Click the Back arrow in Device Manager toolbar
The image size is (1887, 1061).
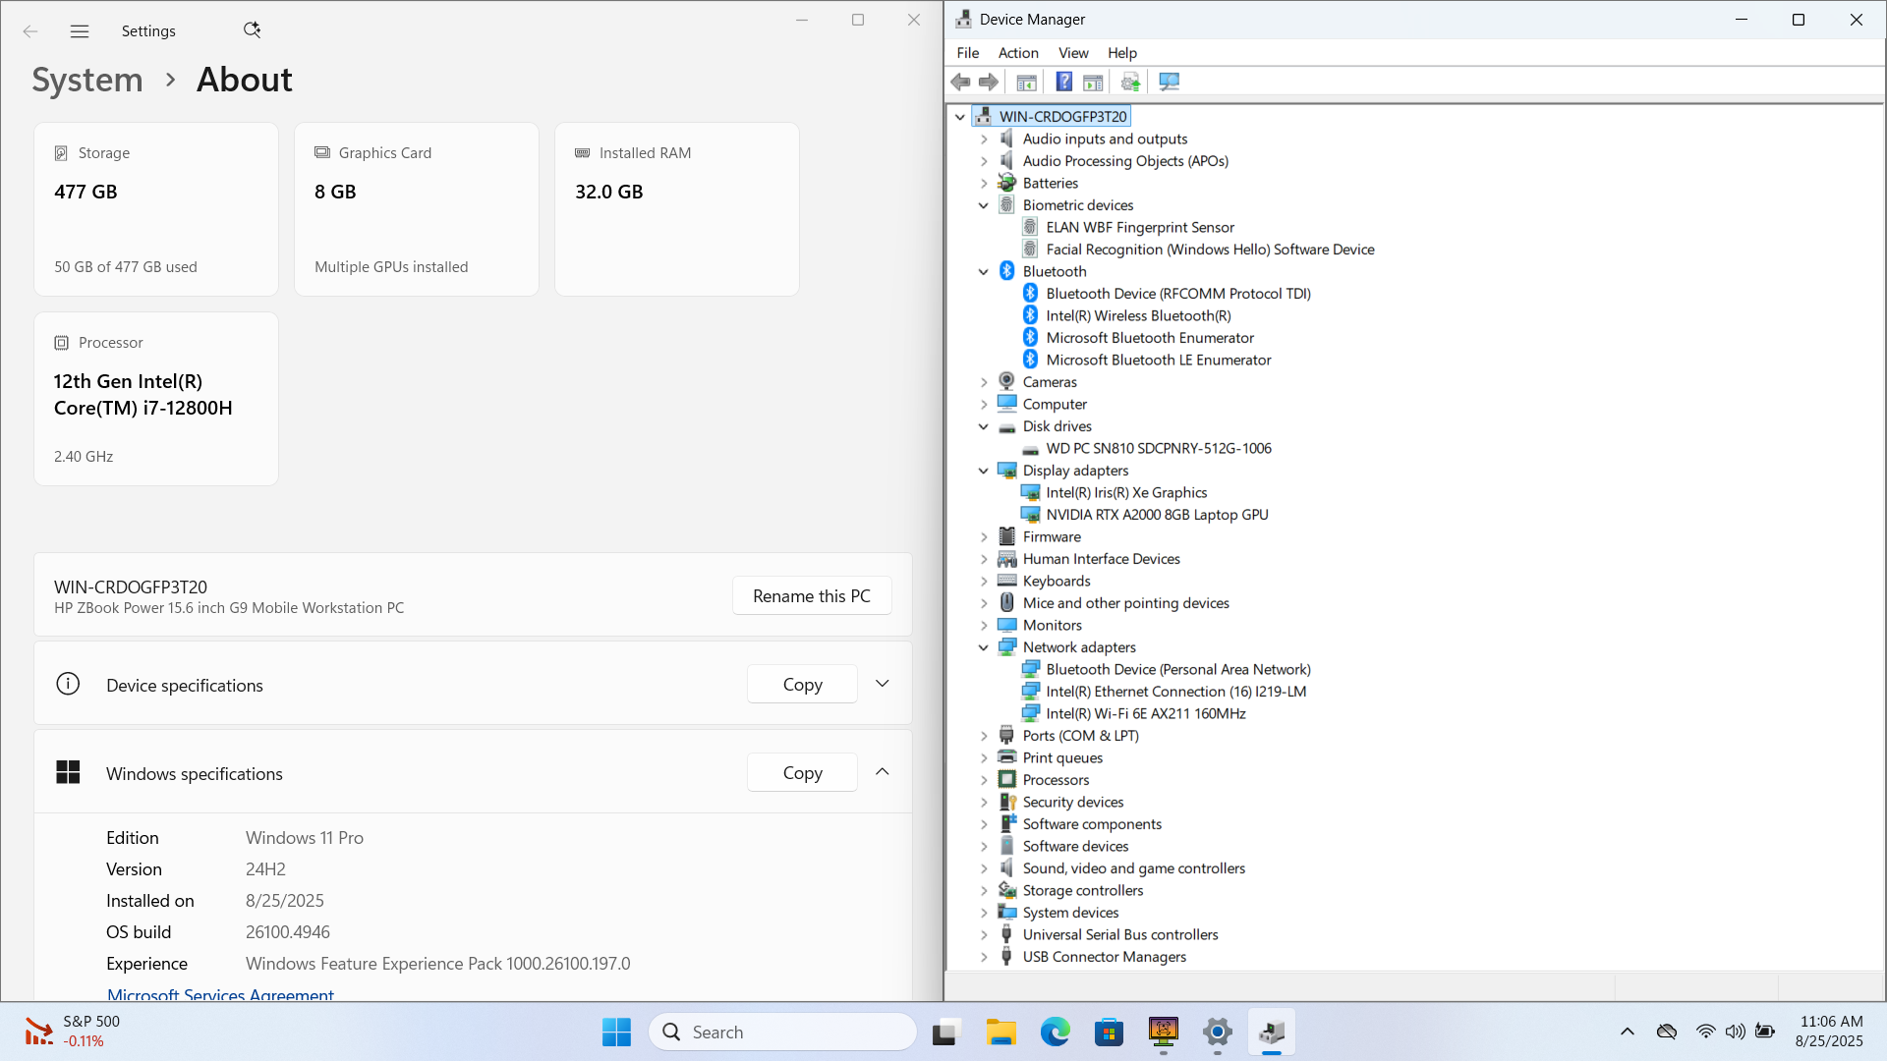[960, 82]
